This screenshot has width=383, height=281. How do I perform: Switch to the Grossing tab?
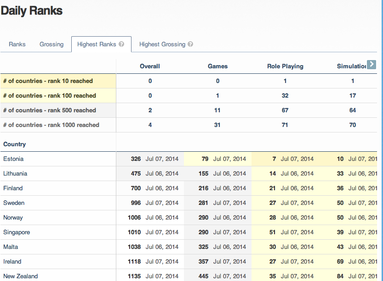51,44
